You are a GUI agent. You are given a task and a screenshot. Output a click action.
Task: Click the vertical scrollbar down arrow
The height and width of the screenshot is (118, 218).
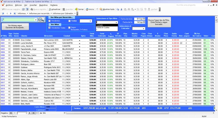(216, 110)
